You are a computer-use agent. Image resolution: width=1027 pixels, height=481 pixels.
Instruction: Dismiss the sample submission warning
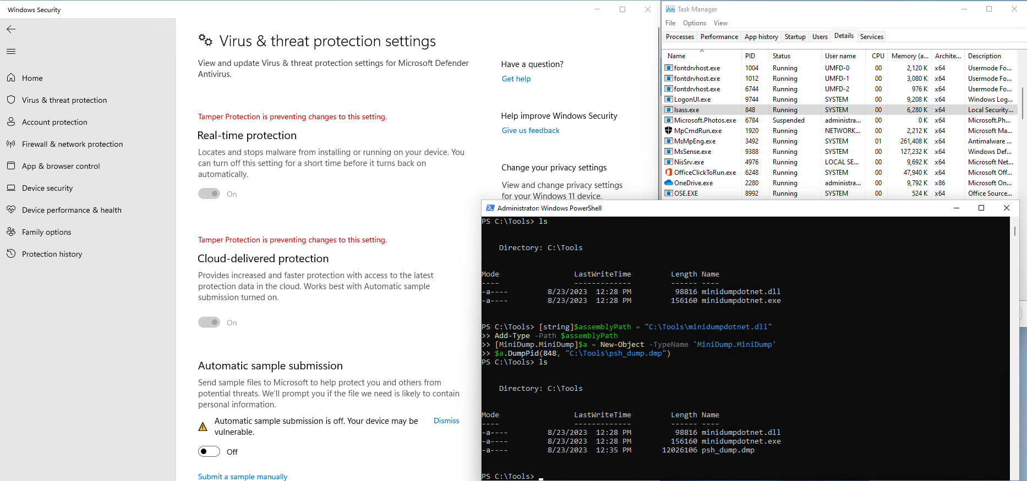click(446, 421)
